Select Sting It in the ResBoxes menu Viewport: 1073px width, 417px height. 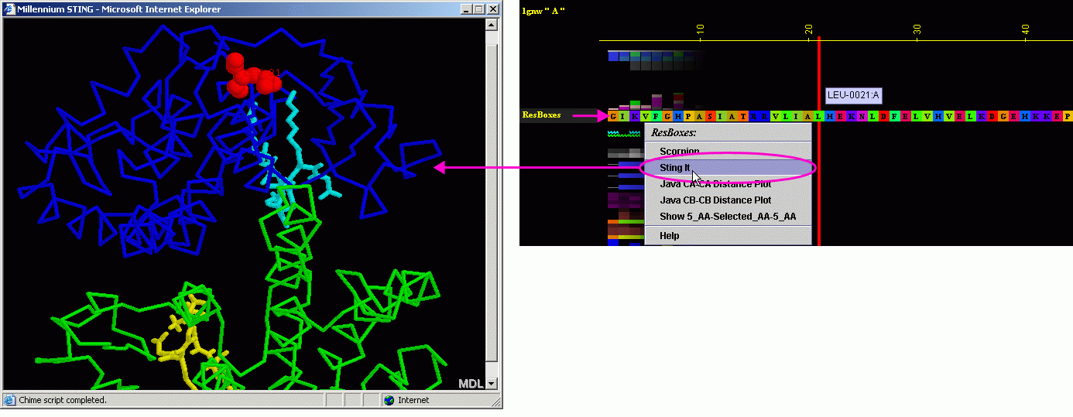[728, 168]
